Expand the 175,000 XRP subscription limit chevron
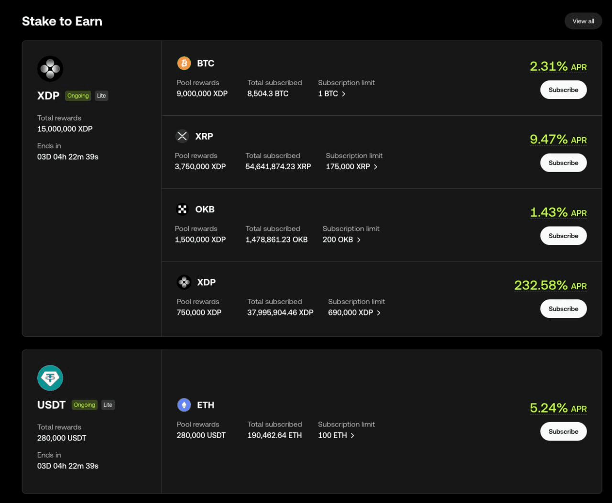This screenshot has width=612, height=503. (x=376, y=167)
